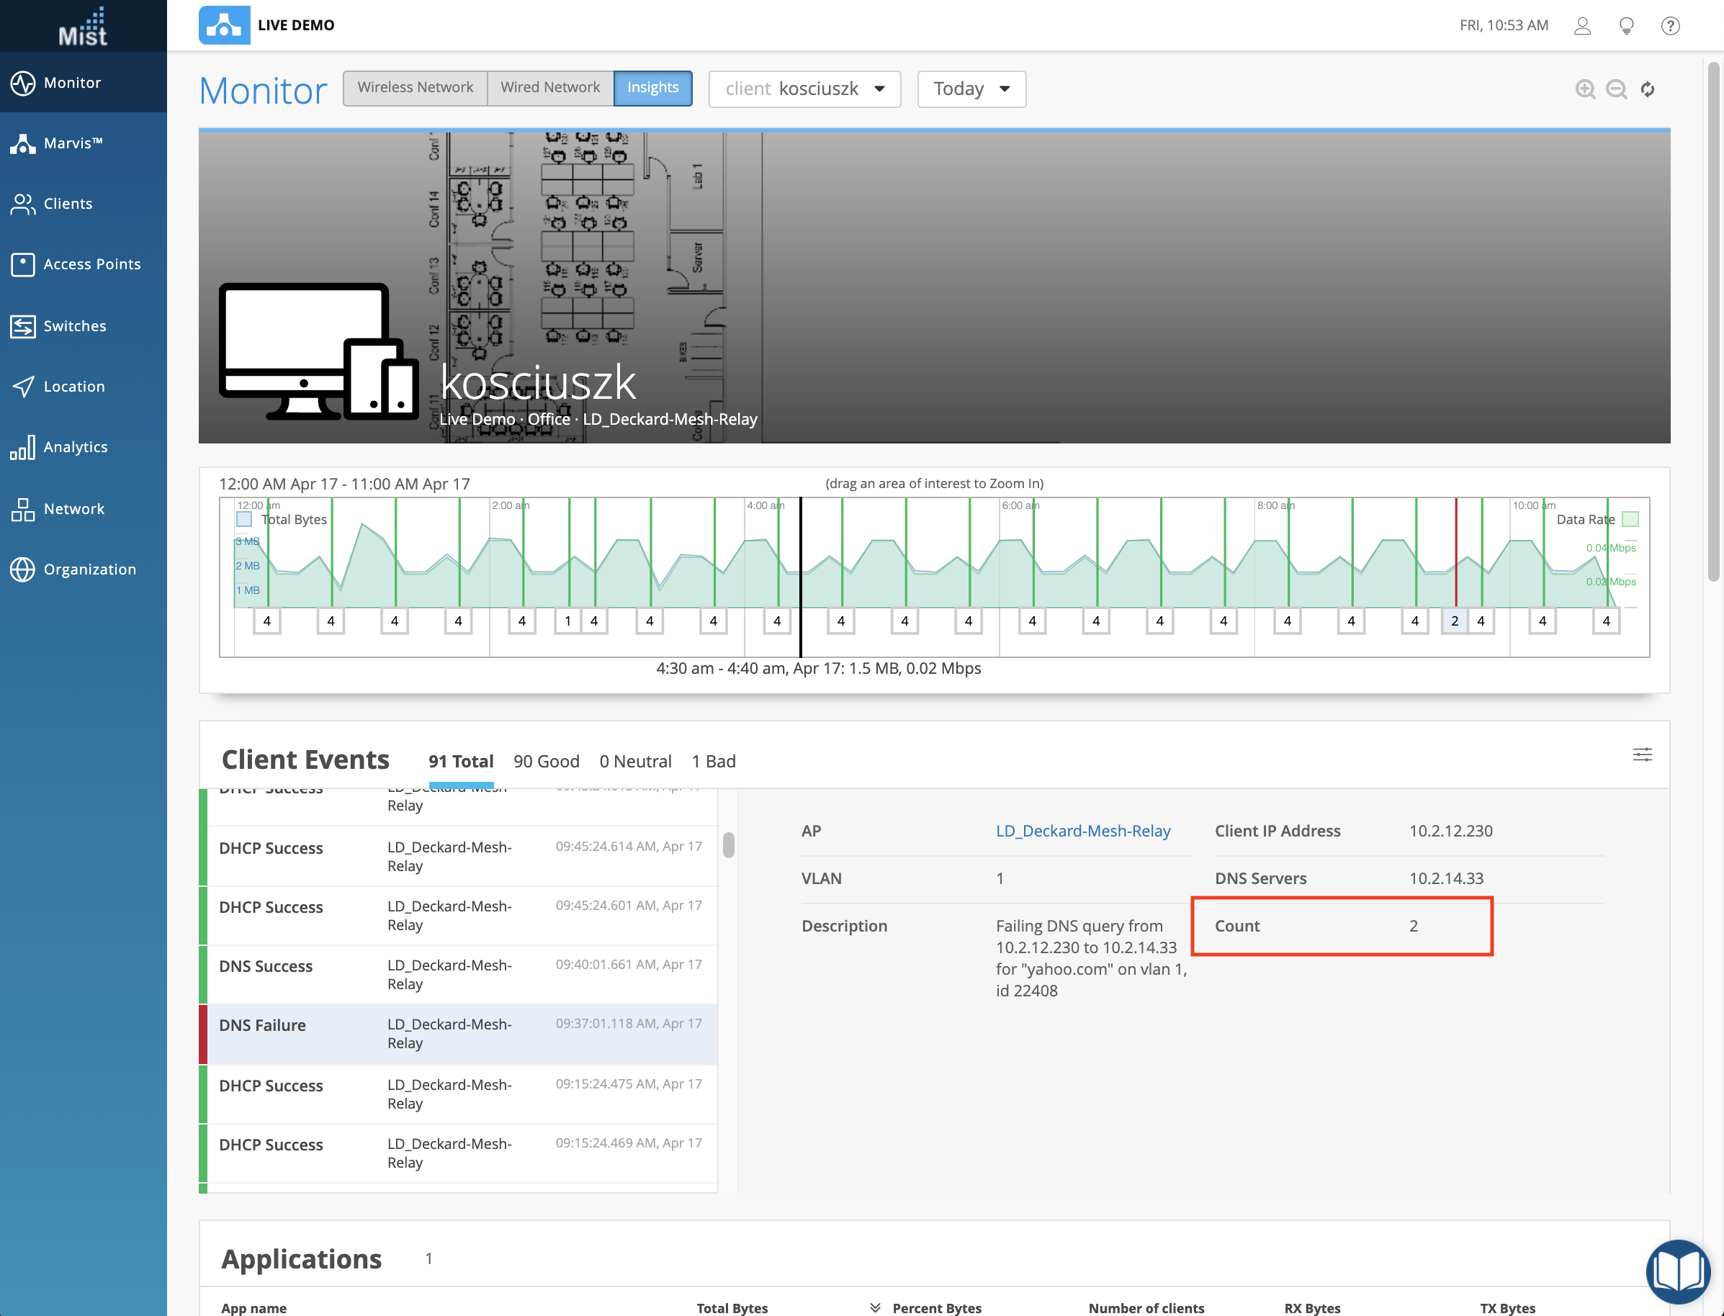The height and width of the screenshot is (1316, 1724).
Task: Open the Today time range dropdown
Action: [971, 89]
